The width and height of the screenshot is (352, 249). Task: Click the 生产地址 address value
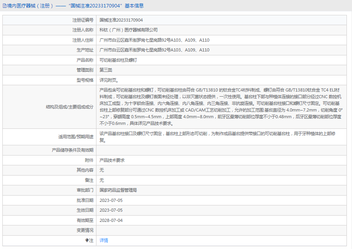tap(154, 50)
